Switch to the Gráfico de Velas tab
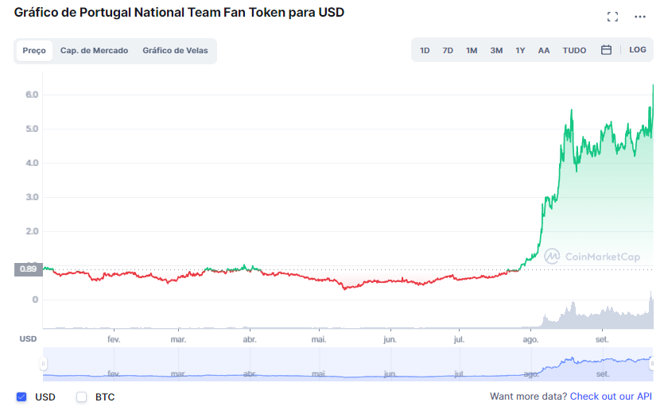The height and width of the screenshot is (406, 664). pos(175,51)
